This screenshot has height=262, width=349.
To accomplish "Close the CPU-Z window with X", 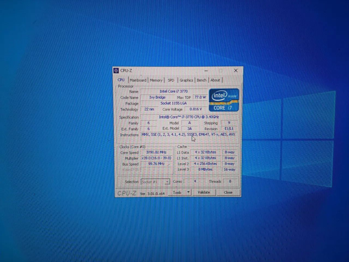I will [236, 70].
